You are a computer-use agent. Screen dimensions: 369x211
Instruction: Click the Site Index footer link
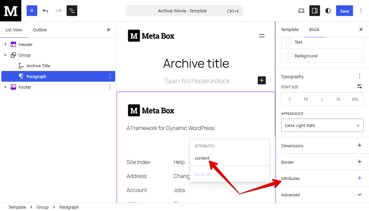139,162
